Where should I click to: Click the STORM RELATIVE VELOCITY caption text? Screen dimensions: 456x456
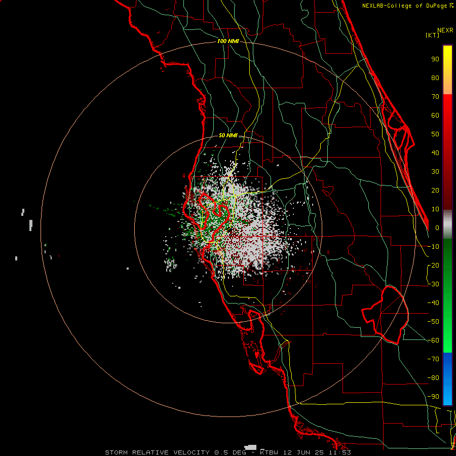157,452
